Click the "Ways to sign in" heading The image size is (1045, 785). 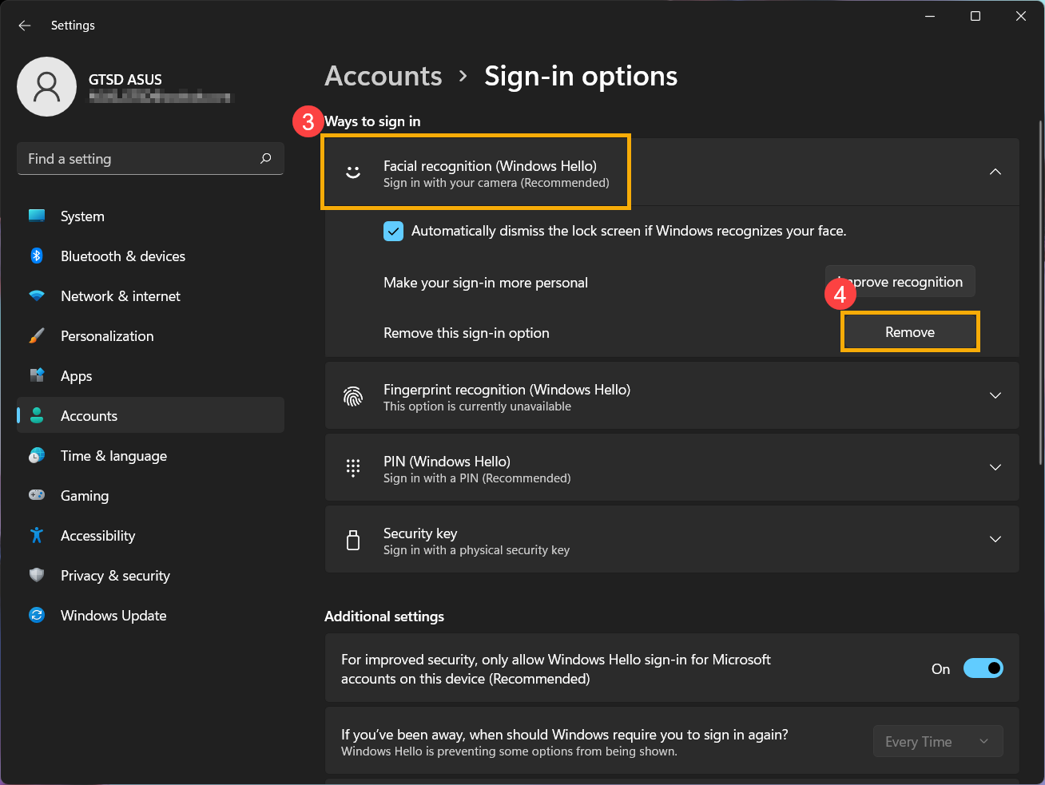(x=372, y=121)
